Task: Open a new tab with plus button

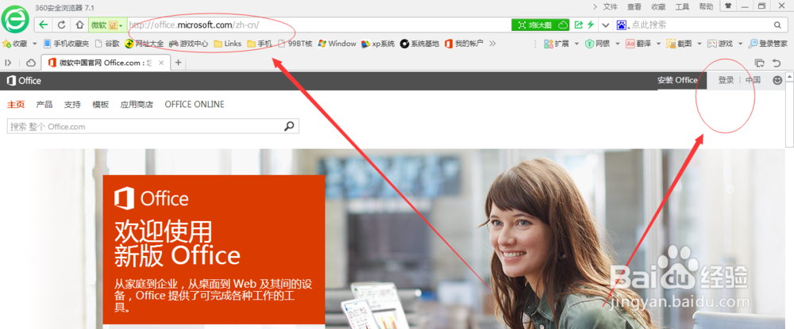Action: 178,63
